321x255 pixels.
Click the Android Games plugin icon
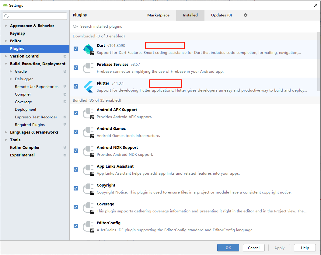(x=88, y=132)
